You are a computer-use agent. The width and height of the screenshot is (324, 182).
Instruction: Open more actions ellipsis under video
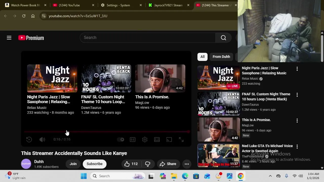click(187, 164)
